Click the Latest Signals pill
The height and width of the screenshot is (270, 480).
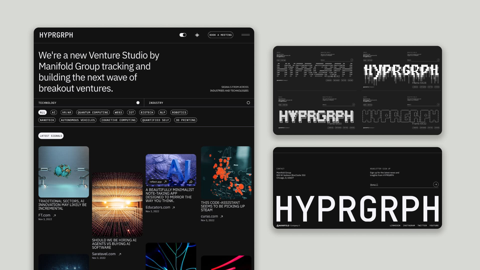tap(51, 136)
